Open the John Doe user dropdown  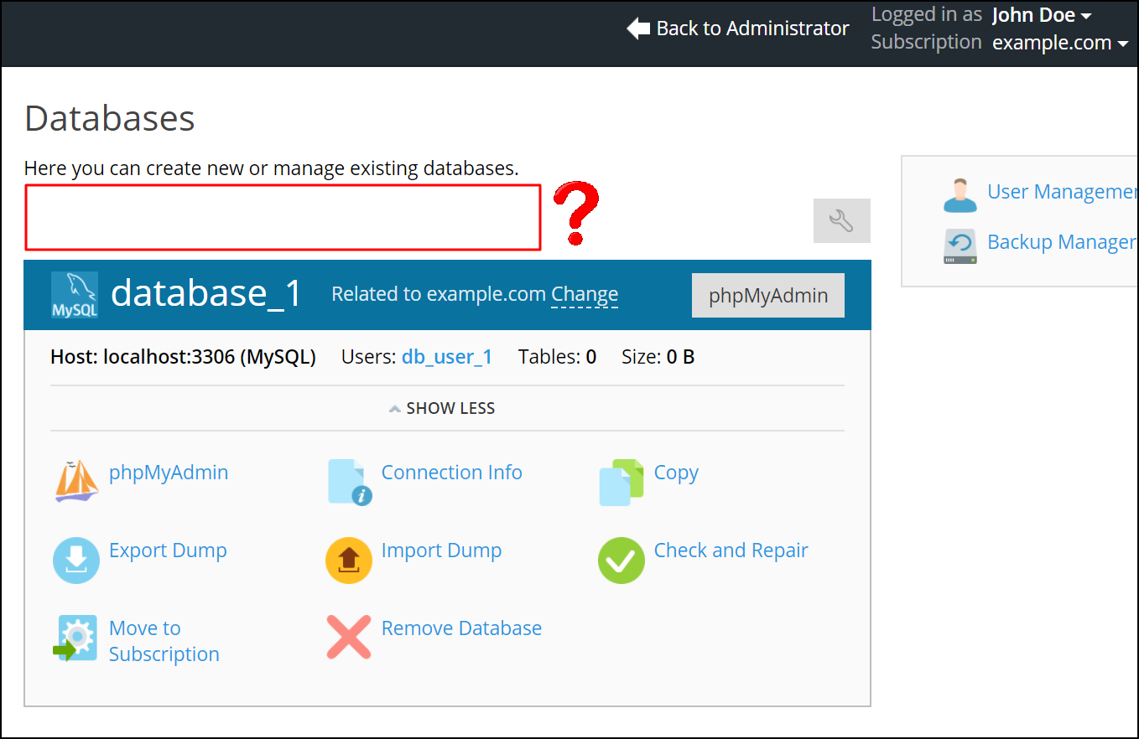1042,15
